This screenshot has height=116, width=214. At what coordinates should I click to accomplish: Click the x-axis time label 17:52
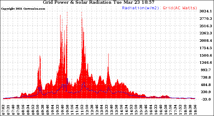tap(180, 110)
